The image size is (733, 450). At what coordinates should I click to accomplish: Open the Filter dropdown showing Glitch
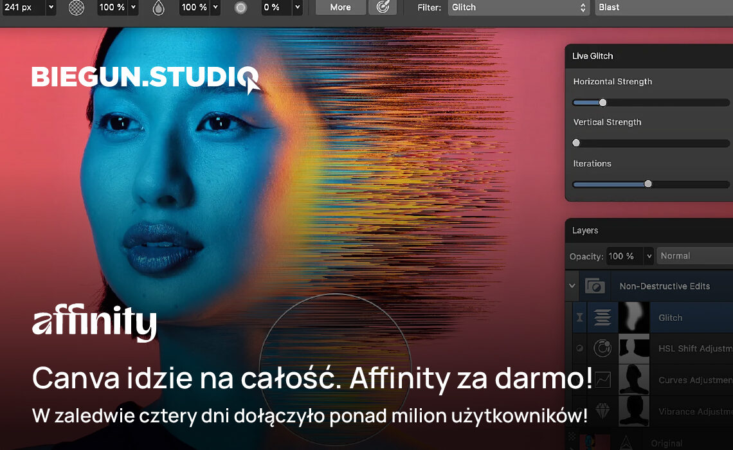click(x=518, y=8)
